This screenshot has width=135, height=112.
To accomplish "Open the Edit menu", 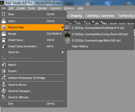I will (x=11, y=8).
